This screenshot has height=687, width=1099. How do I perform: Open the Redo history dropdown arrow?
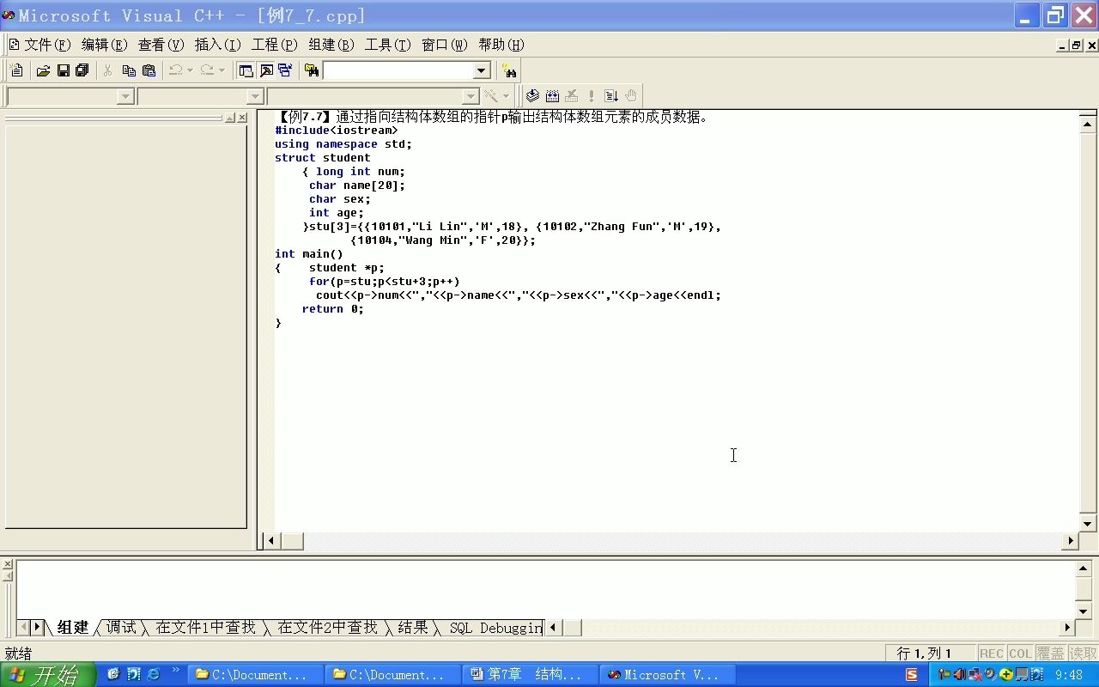click(221, 70)
